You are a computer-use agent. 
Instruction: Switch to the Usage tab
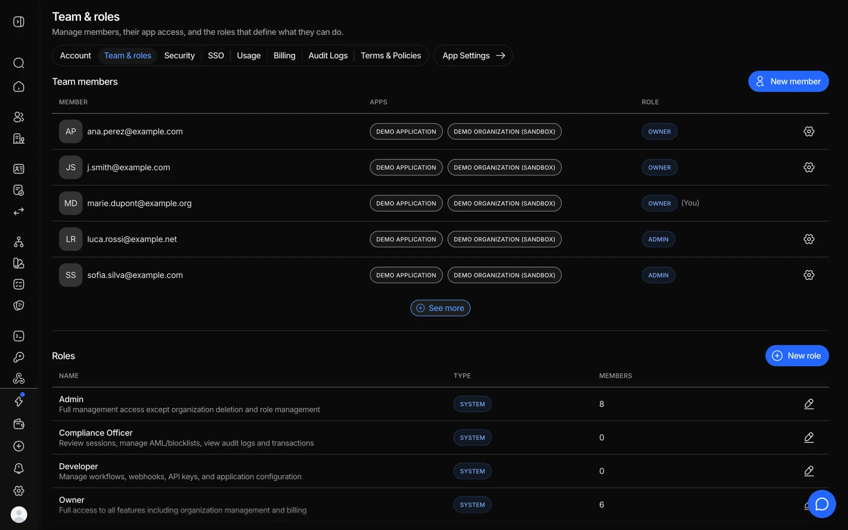[249, 56]
